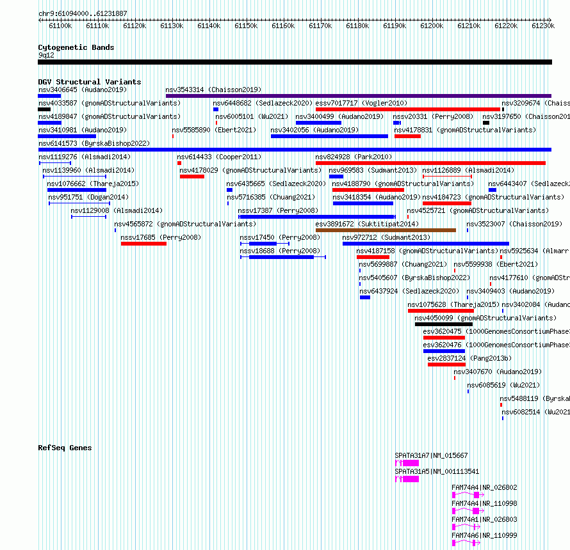The width and height of the screenshot is (570, 550).
Task: Click nsv1129008 (Alsmadi2014) label
Action: click(117, 210)
